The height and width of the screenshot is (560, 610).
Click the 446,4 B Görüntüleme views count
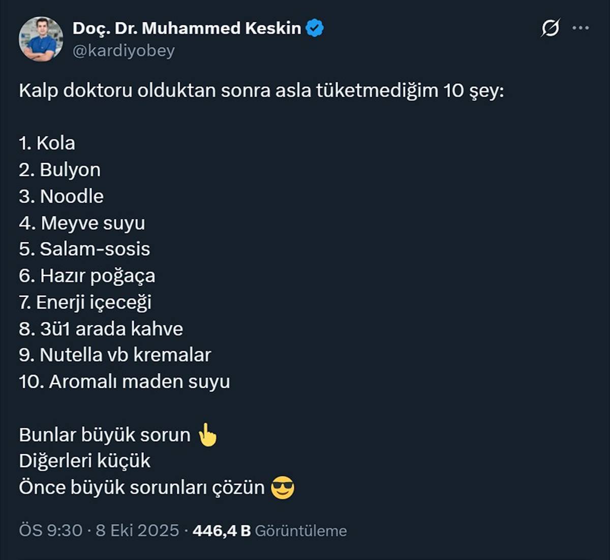[x=268, y=530]
